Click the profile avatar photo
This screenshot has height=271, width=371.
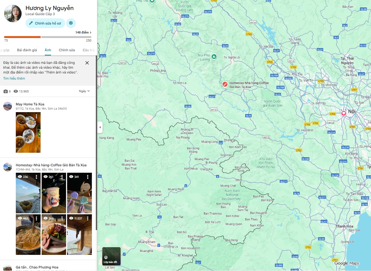[13, 14]
